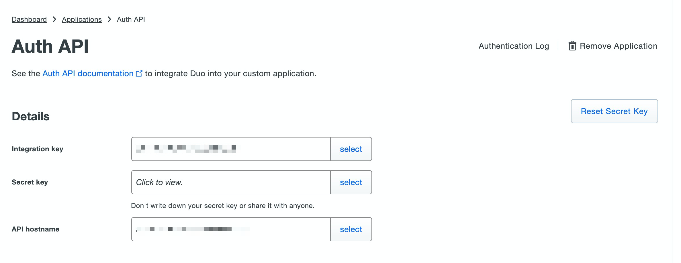
Task: Click select next to the API hostname
Action: coord(351,229)
